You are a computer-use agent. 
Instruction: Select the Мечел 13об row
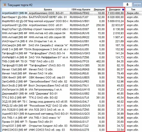coord(71,69)
